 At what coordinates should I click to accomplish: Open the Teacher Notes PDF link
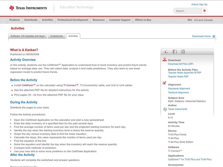(x=178, y=77)
